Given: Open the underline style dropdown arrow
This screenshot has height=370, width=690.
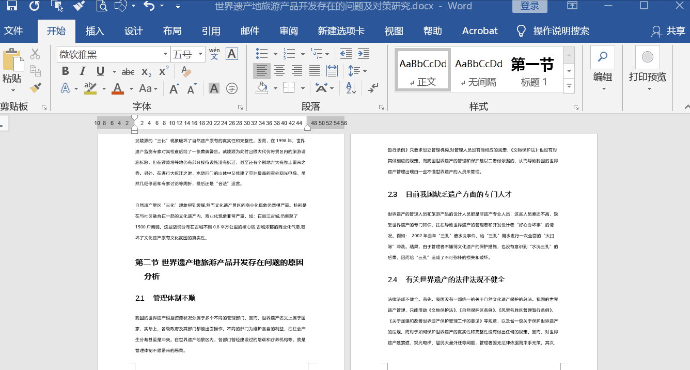Looking at the screenshot, I should coord(114,72).
